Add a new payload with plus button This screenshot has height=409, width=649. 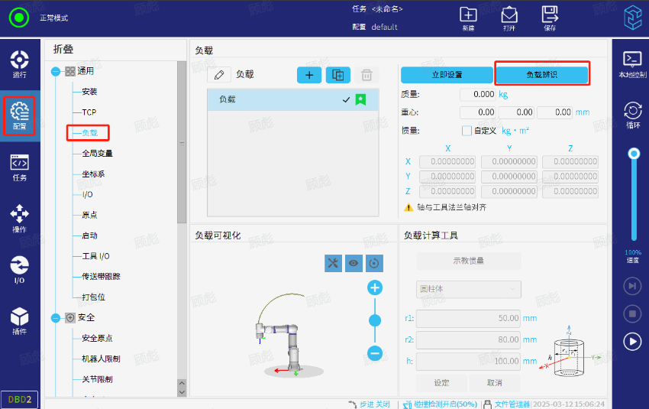(309, 75)
